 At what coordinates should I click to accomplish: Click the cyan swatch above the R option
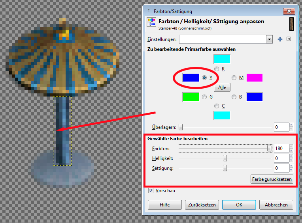[222, 59]
